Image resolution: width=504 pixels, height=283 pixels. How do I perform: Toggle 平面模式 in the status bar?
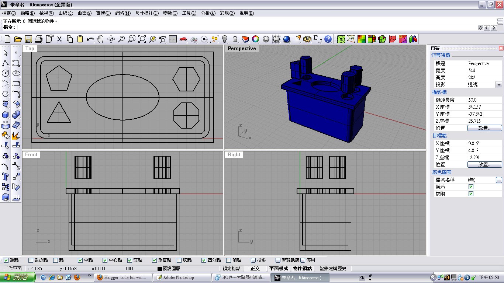pyautogui.click(x=279, y=269)
